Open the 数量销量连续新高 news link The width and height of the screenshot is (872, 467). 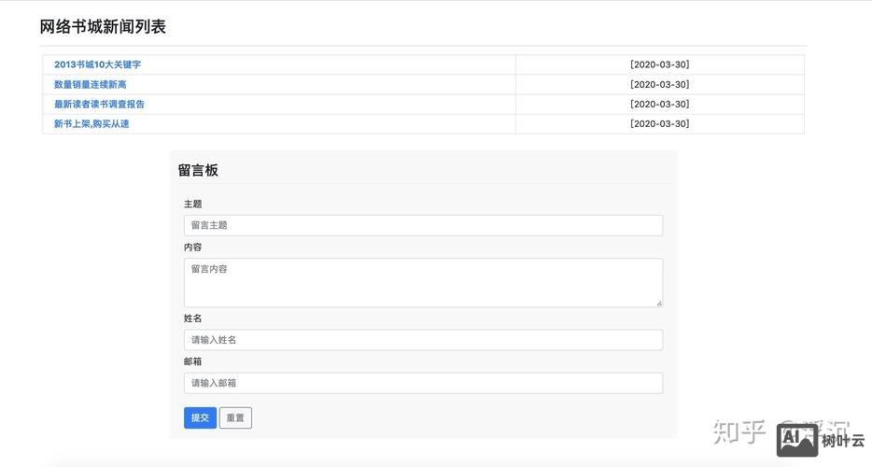tap(90, 84)
